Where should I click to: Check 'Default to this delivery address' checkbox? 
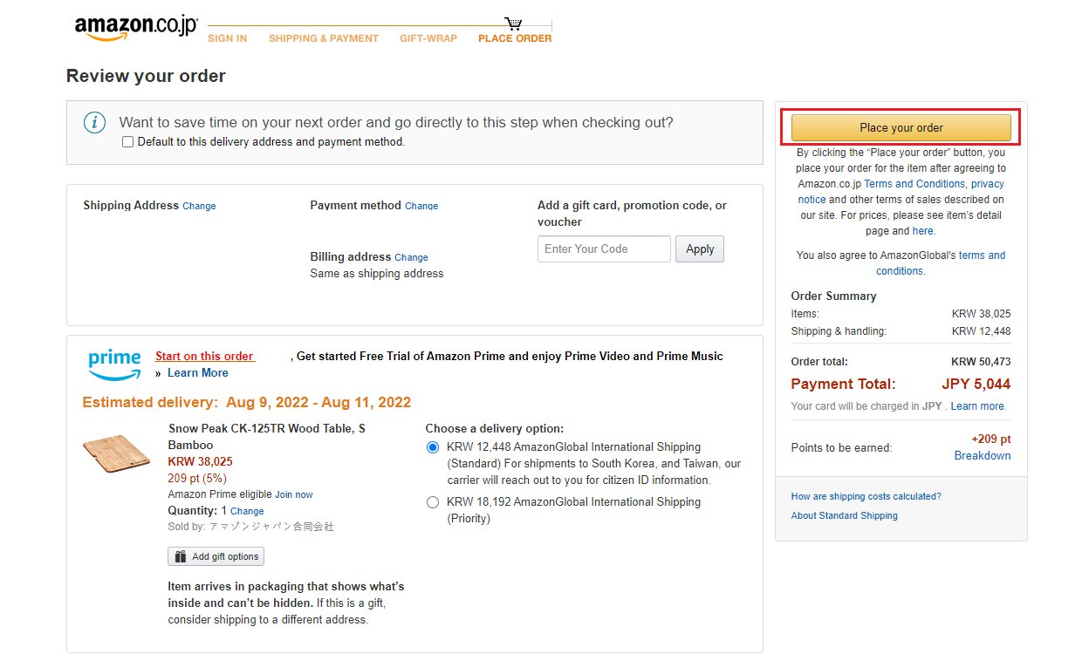(128, 142)
